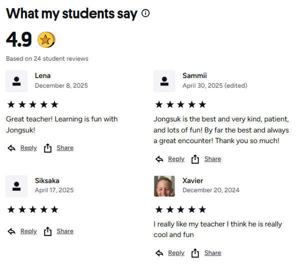Click the share icon under Siksaka's review
300x264 pixels.
[48, 231]
